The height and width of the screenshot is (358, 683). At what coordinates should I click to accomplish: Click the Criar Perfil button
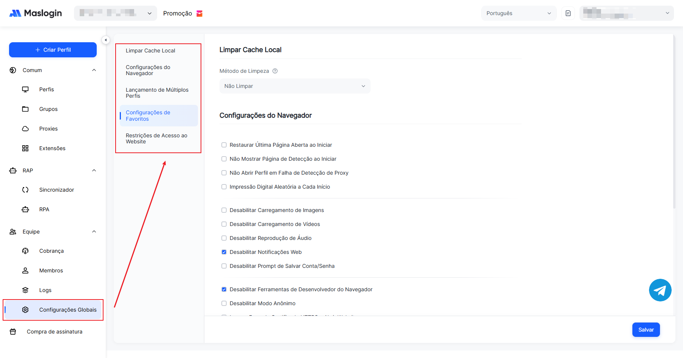pyautogui.click(x=53, y=50)
